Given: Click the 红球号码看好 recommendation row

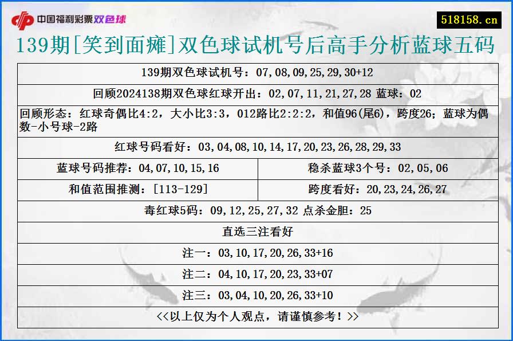Looking at the screenshot, I should (x=256, y=147).
